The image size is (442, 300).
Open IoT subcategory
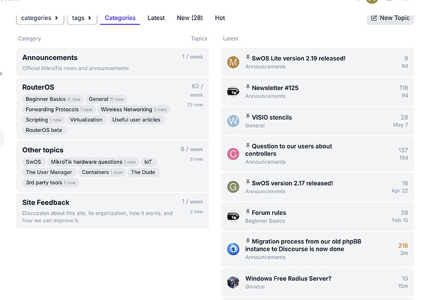(x=148, y=162)
